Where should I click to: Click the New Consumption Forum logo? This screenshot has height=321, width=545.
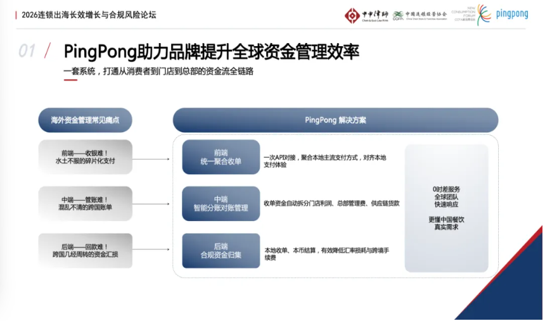click(471, 14)
